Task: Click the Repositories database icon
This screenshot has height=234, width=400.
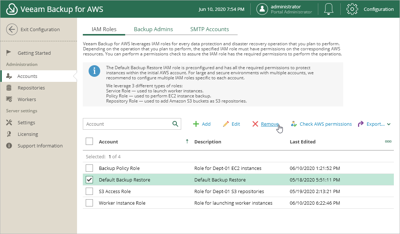Action: tap(9, 88)
